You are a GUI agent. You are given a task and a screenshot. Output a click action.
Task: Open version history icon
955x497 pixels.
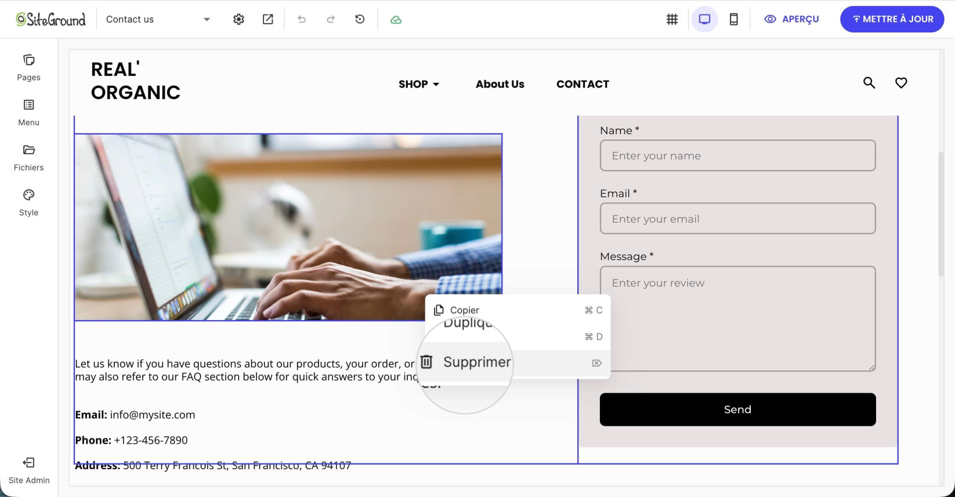click(x=360, y=19)
